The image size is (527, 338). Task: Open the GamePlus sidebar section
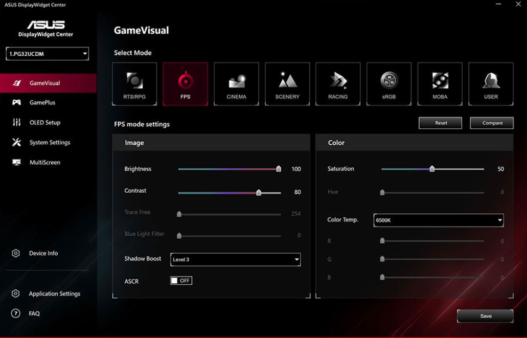(x=42, y=103)
